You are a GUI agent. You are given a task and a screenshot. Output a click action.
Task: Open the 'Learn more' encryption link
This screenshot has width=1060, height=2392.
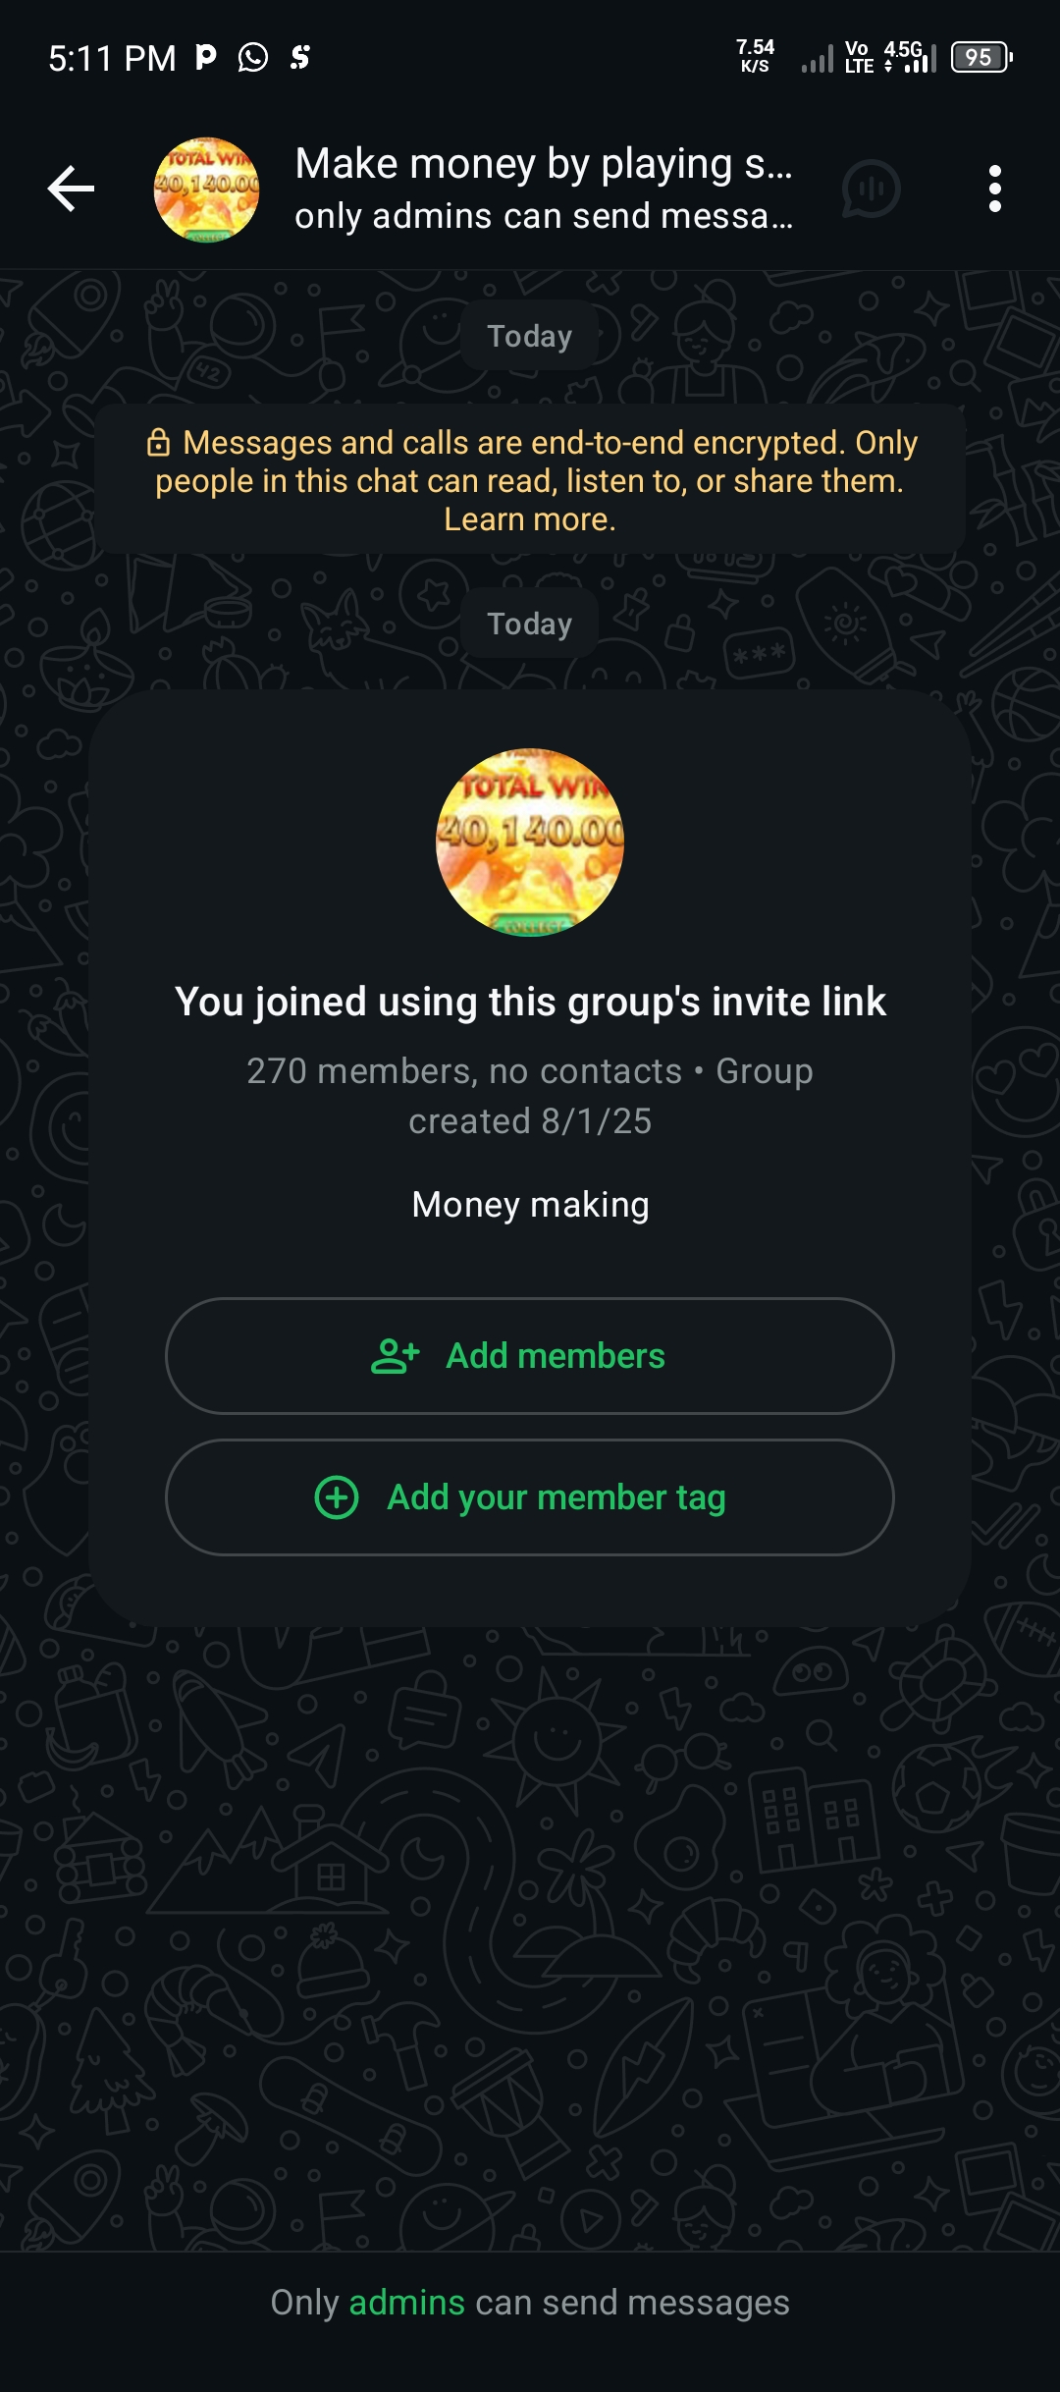click(x=530, y=519)
